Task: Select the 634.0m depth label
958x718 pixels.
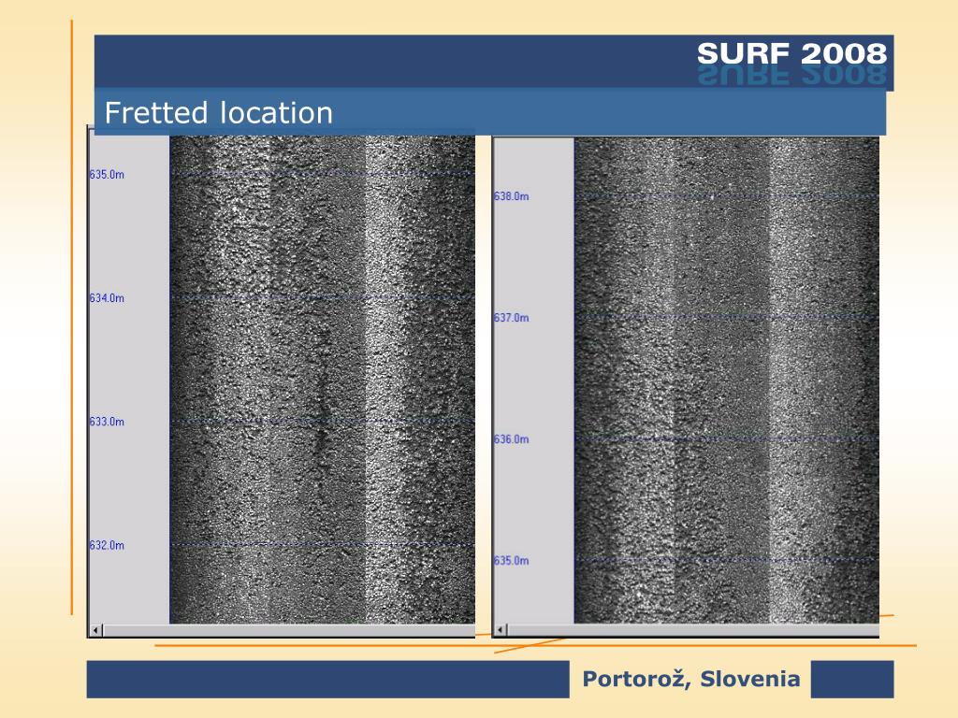Action: click(x=107, y=298)
